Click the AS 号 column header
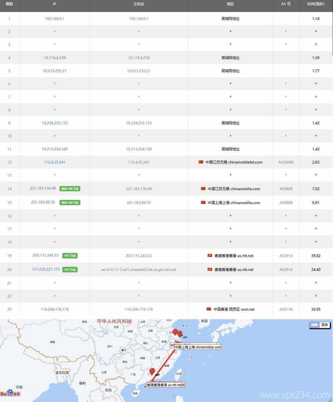Image resolution: width=333 pixels, height=402 pixels. click(x=286, y=4)
